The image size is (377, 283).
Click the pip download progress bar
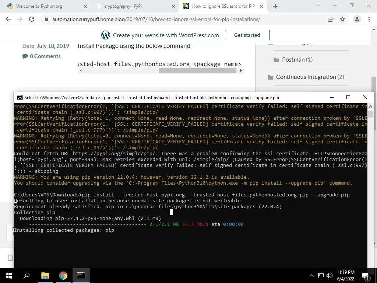88,224
